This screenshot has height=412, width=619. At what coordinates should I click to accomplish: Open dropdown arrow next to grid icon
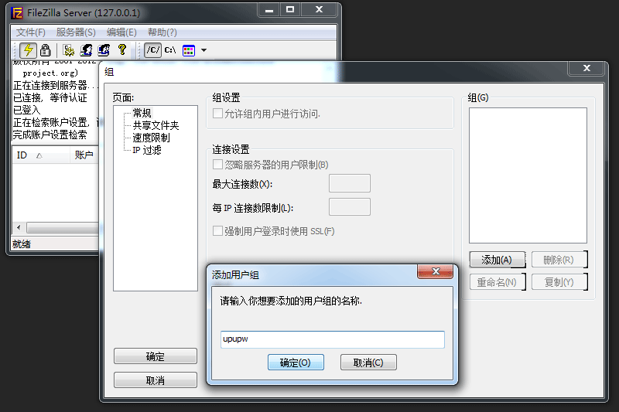tap(203, 50)
